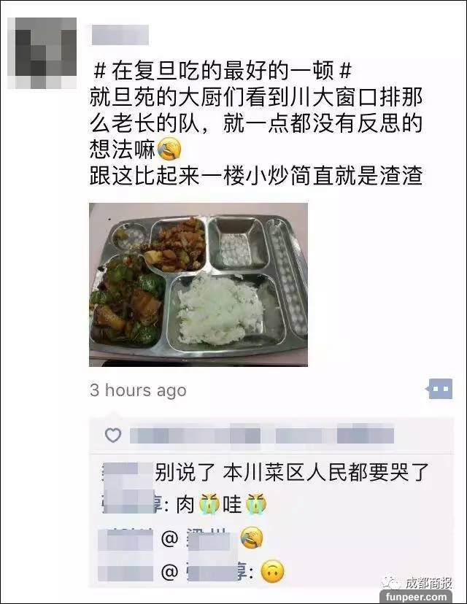467x604 pixels.
Task: Tap the '3 hours ago' timestamp
Action: (x=139, y=390)
